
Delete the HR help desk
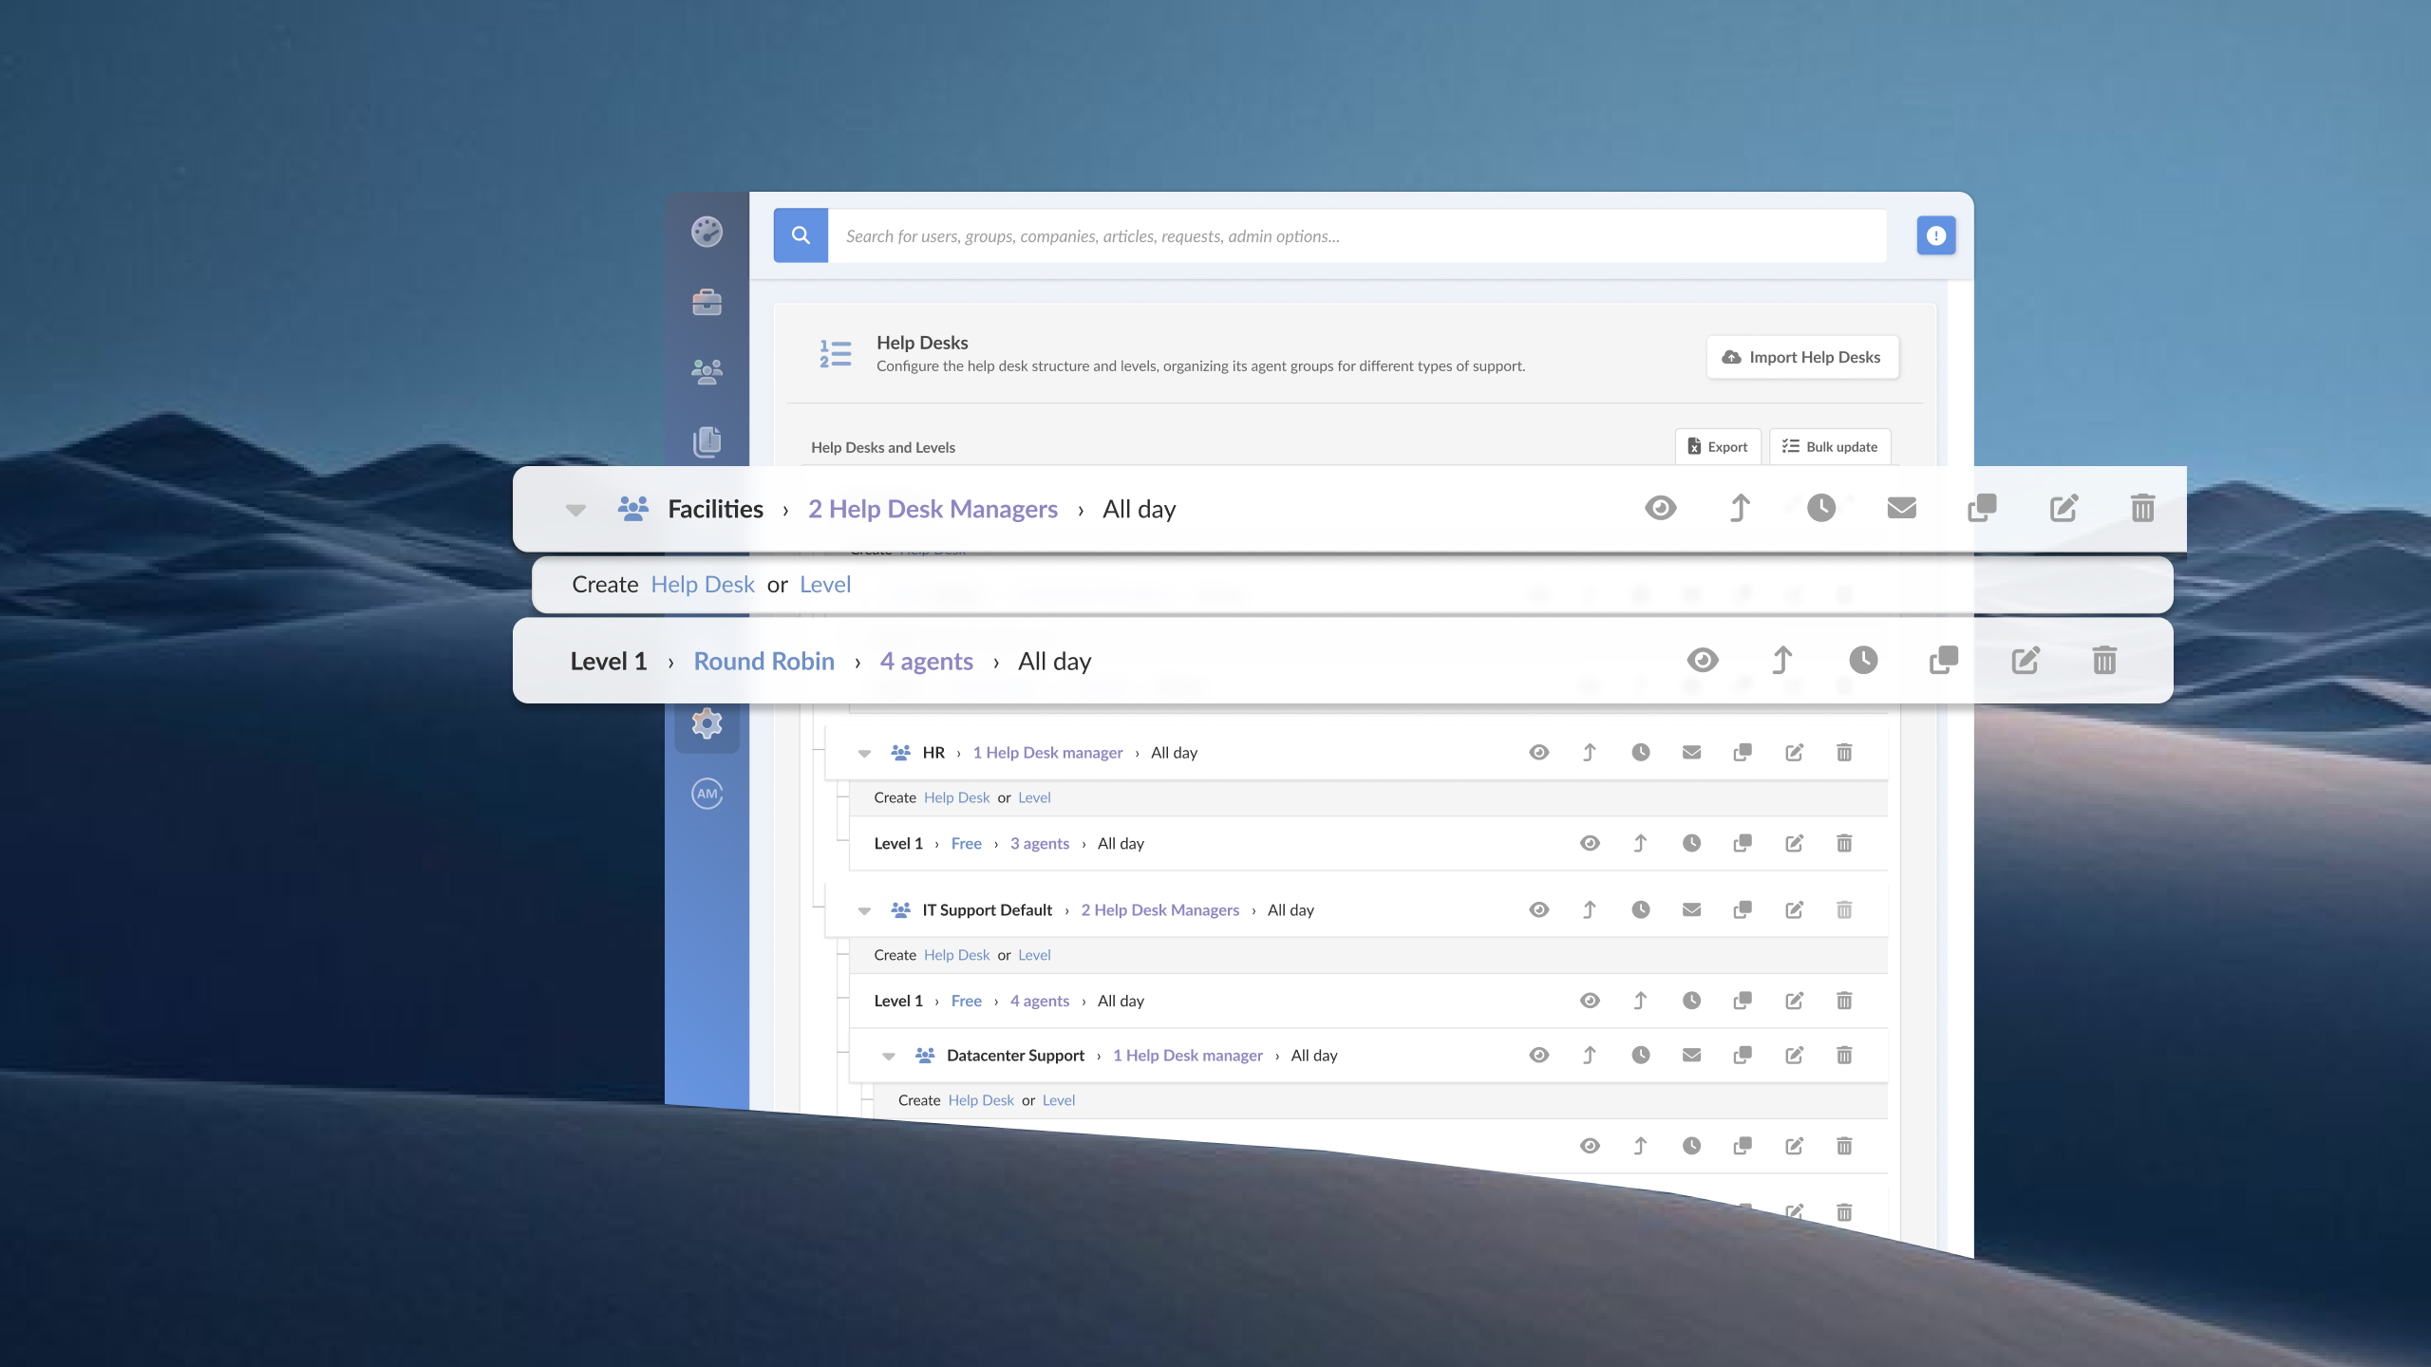(x=1844, y=752)
